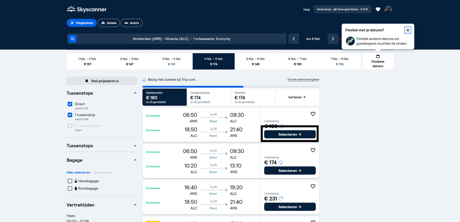
Task: Open the saved favorites heart in the header
Action: (x=378, y=9)
